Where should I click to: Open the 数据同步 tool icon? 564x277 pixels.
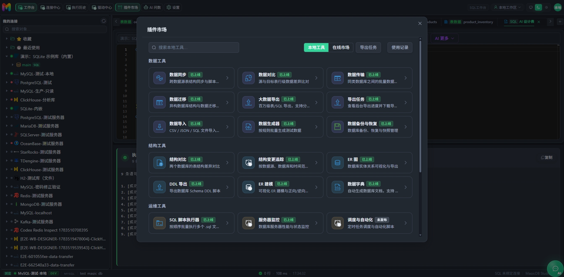[x=160, y=78]
